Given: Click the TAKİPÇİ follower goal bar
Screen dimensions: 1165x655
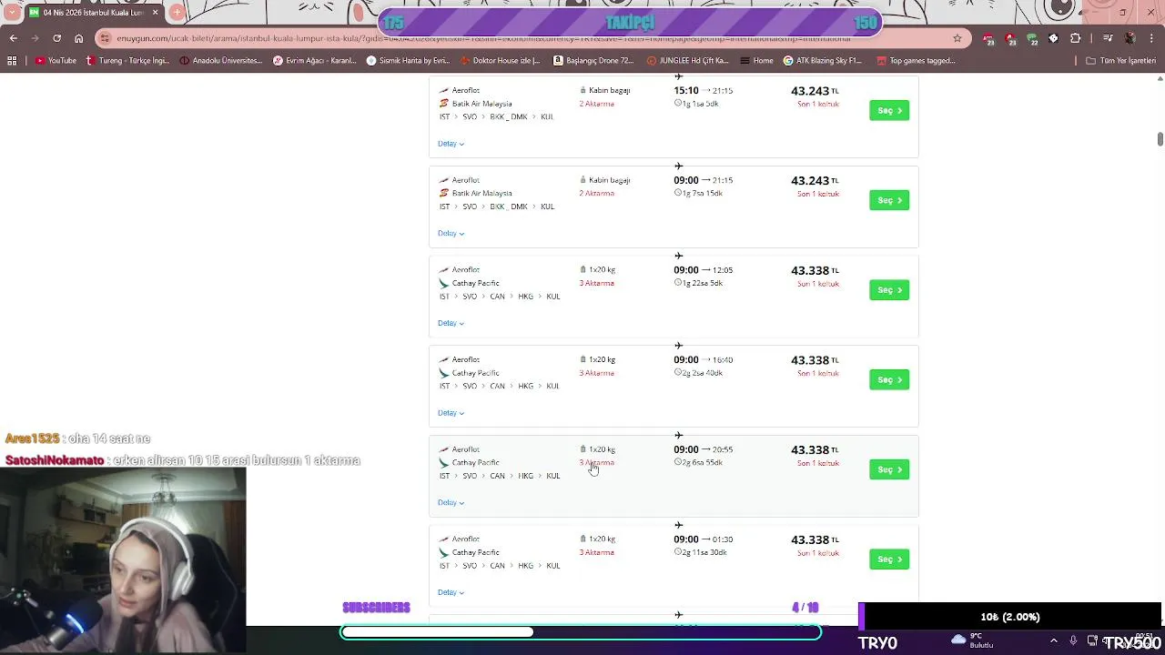Looking at the screenshot, I should pyautogui.click(x=631, y=23).
